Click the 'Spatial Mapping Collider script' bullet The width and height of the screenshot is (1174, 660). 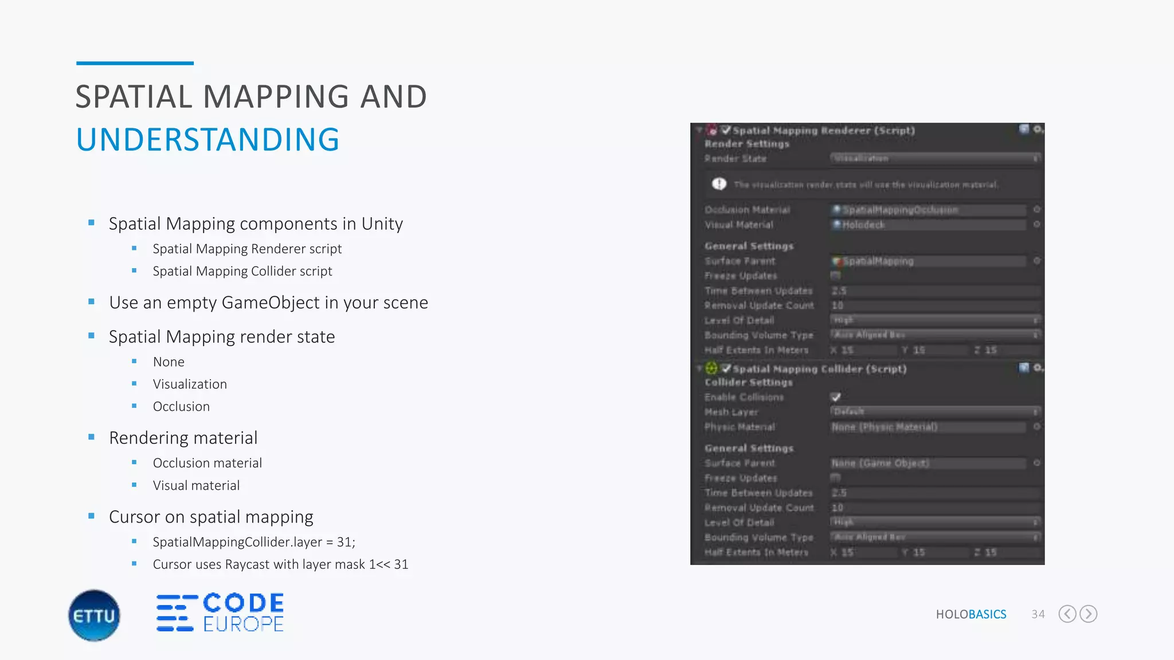click(242, 271)
